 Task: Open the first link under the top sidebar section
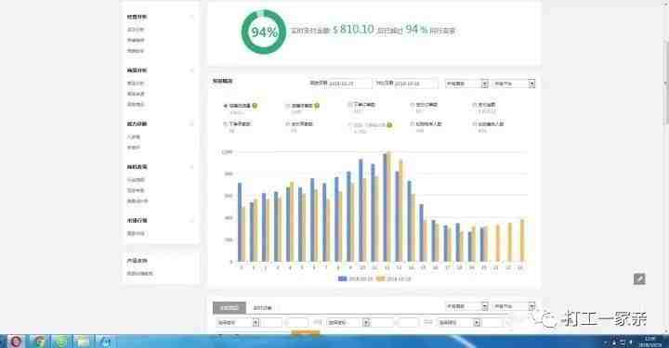point(136,30)
